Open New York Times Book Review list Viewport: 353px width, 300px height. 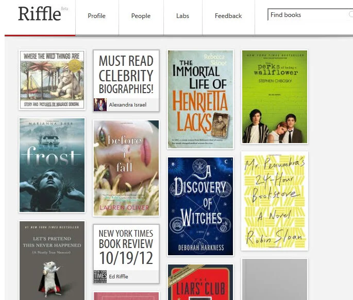click(126, 248)
